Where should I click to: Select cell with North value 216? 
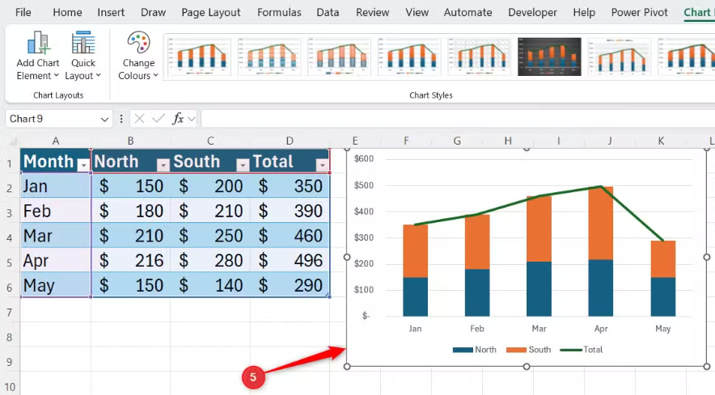[x=130, y=261]
